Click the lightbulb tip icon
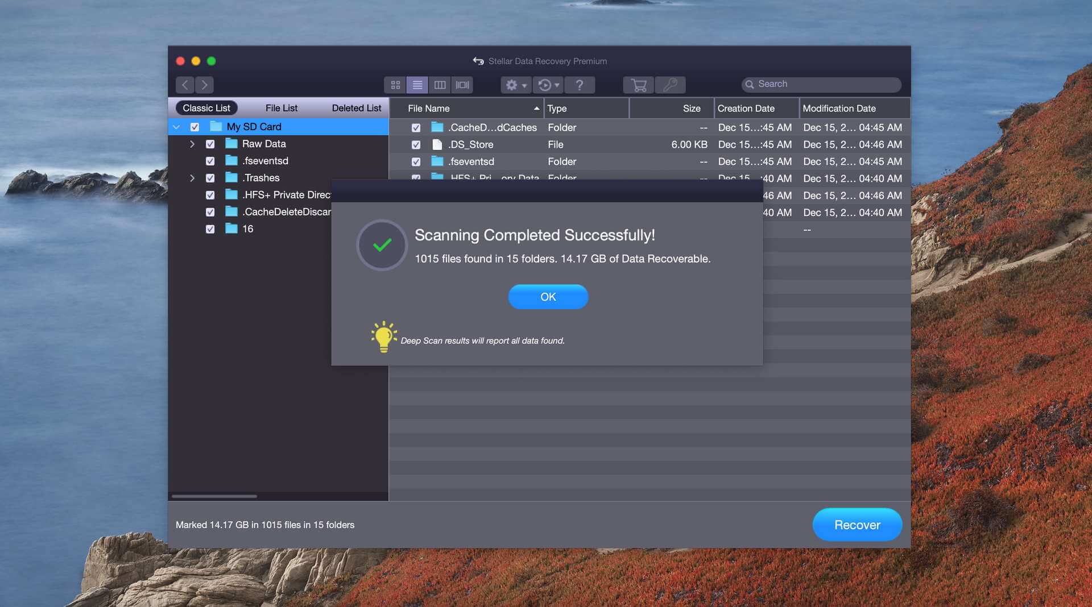 point(384,336)
